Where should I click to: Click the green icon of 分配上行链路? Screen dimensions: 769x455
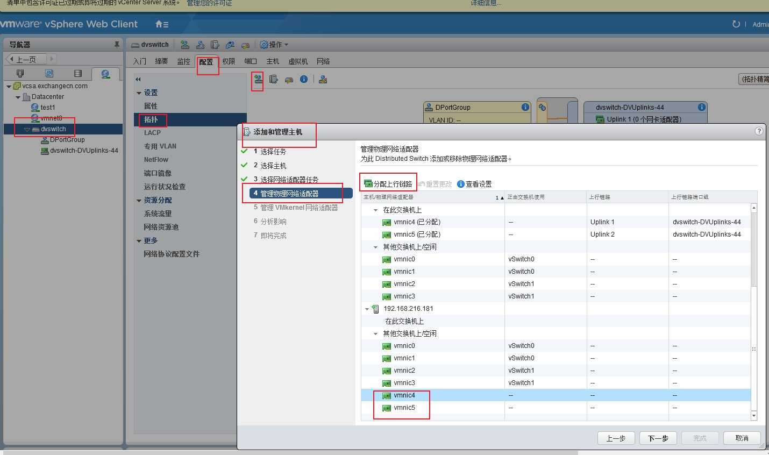tap(368, 184)
